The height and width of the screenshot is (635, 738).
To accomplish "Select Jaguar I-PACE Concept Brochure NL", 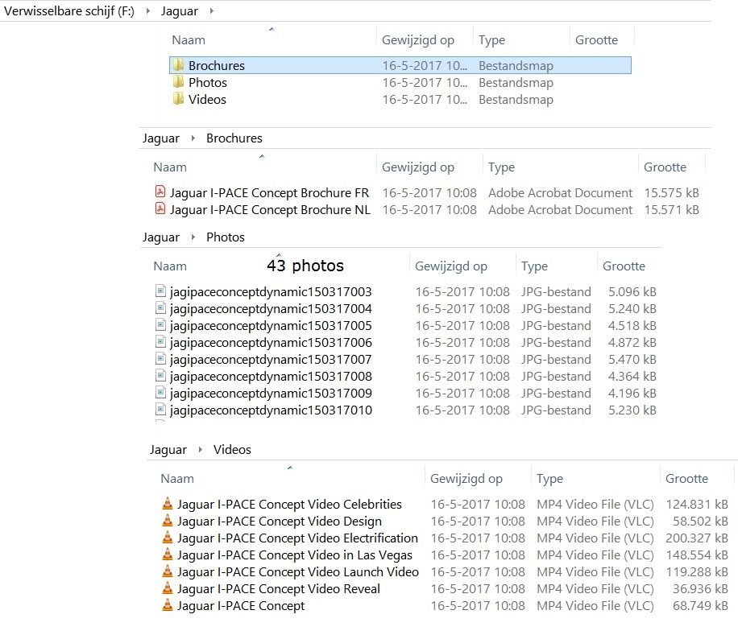I will 270,209.
